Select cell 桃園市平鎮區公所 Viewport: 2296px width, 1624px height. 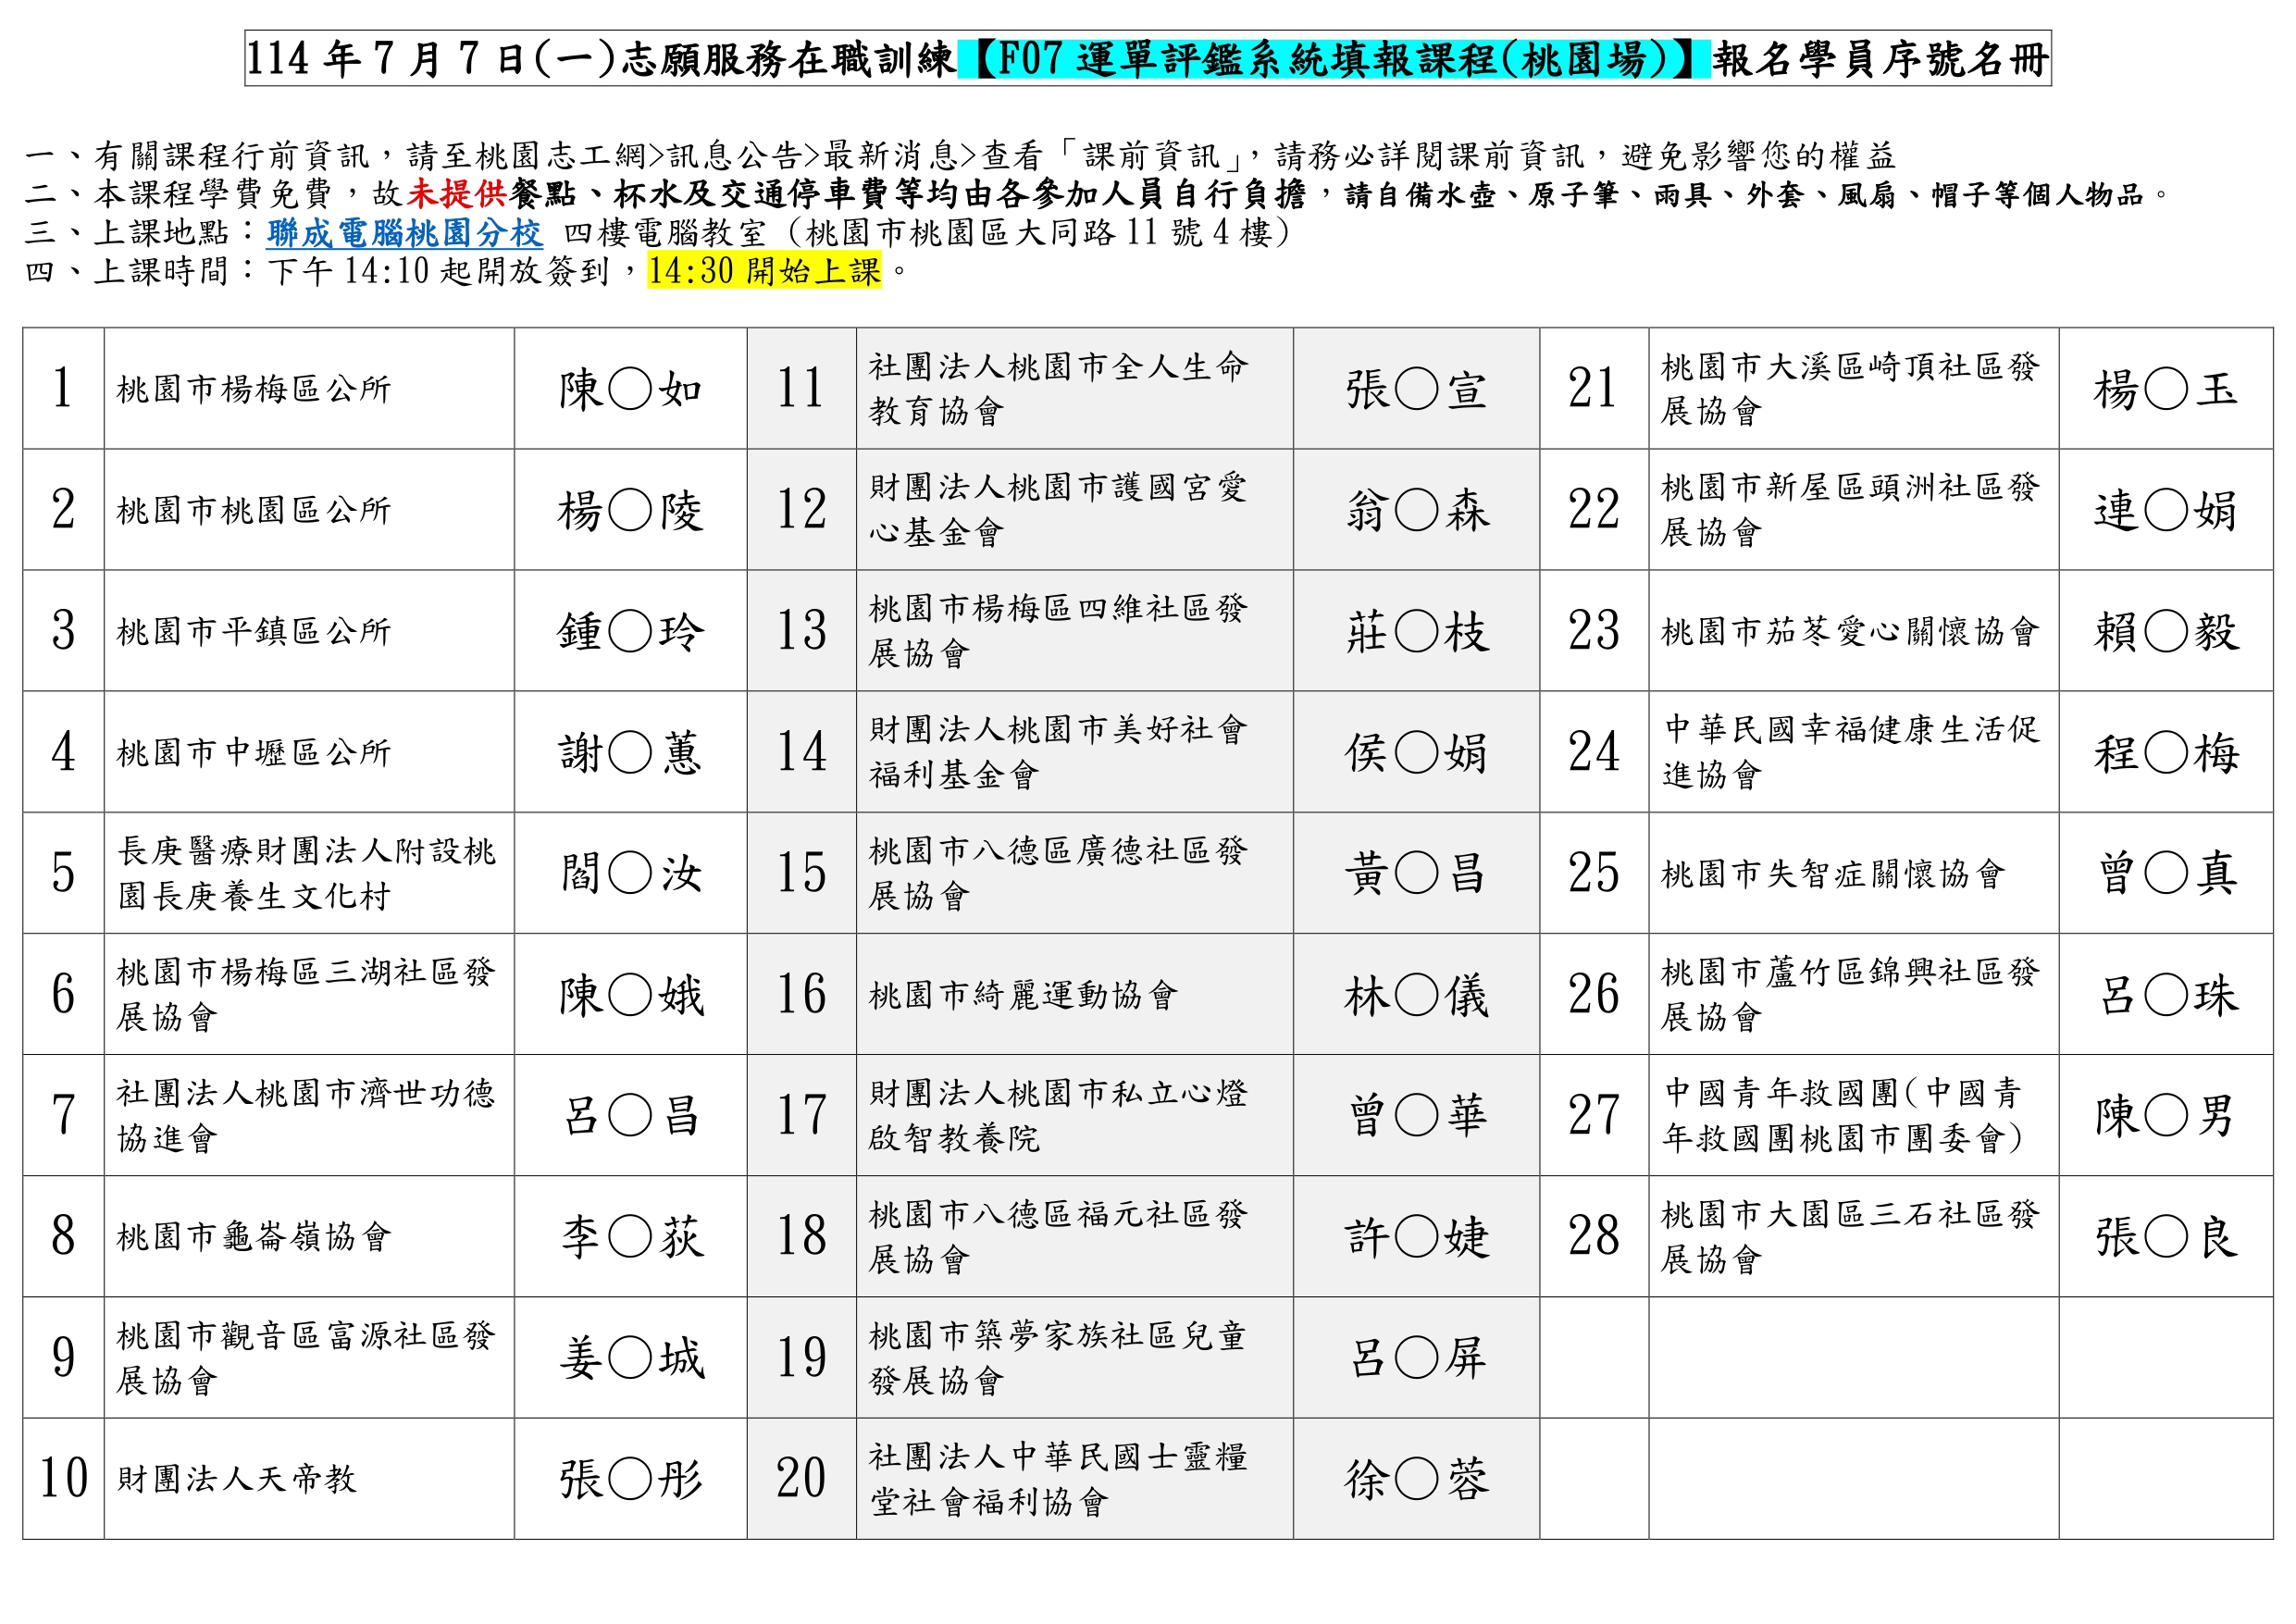(309, 630)
